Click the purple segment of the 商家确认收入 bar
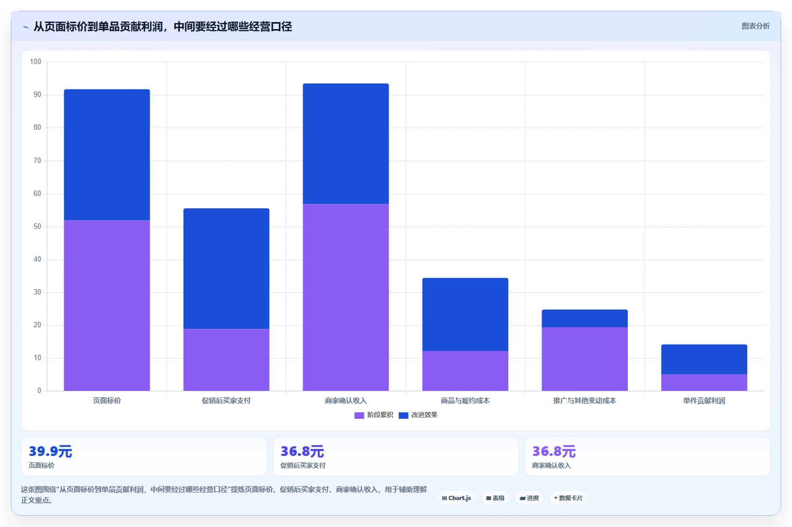The height and width of the screenshot is (527, 792). 346,297
